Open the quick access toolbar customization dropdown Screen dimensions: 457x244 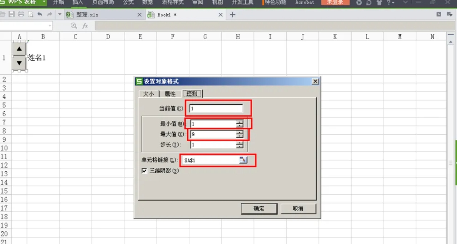(x=60, y=14)
